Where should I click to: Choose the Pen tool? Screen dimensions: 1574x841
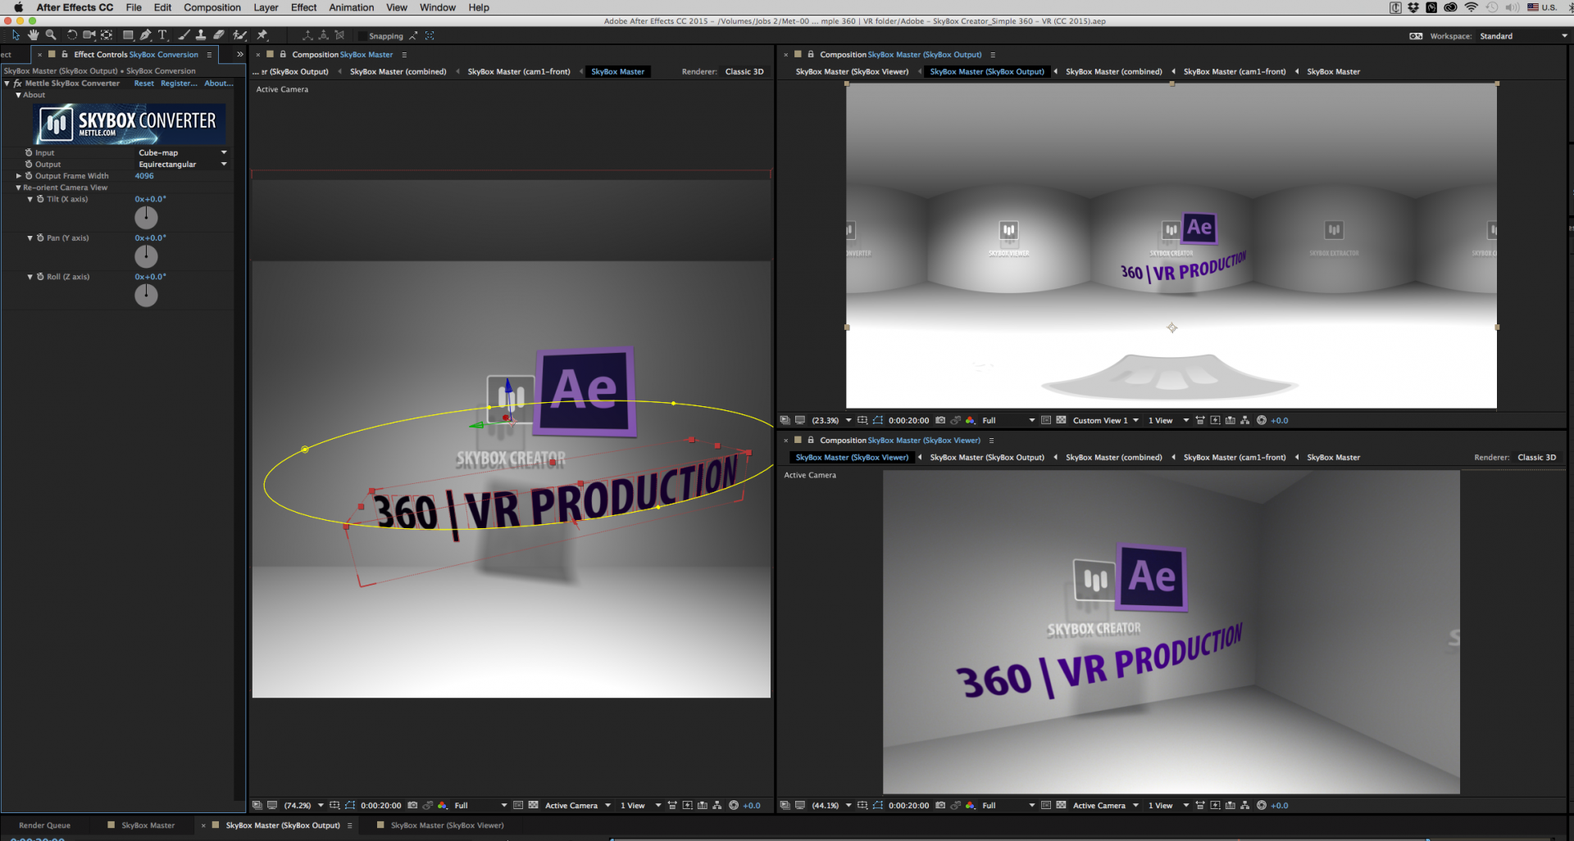tap(145, 35)
